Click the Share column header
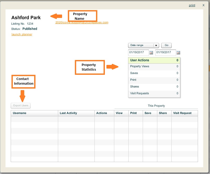210x174 pixels. coord(163,113)
